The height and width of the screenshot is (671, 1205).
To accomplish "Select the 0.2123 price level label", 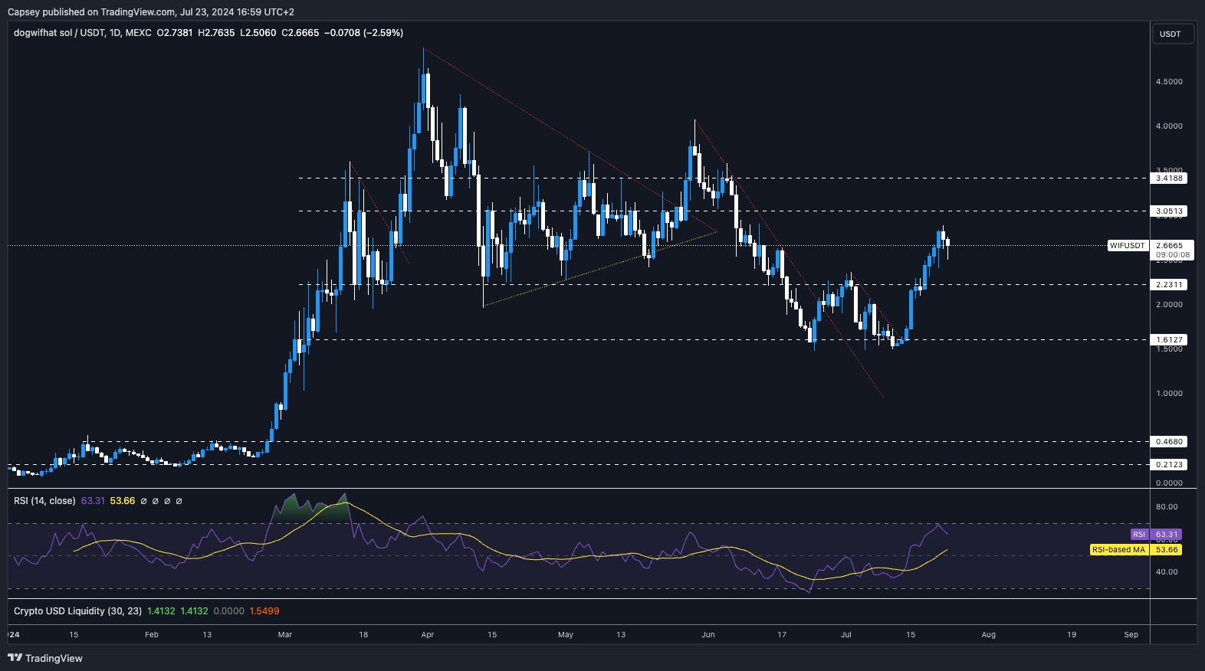I will point(1169,464).
